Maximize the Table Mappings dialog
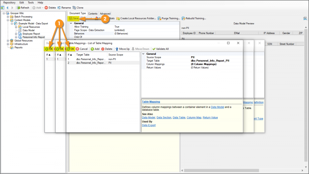 [228, 43]
